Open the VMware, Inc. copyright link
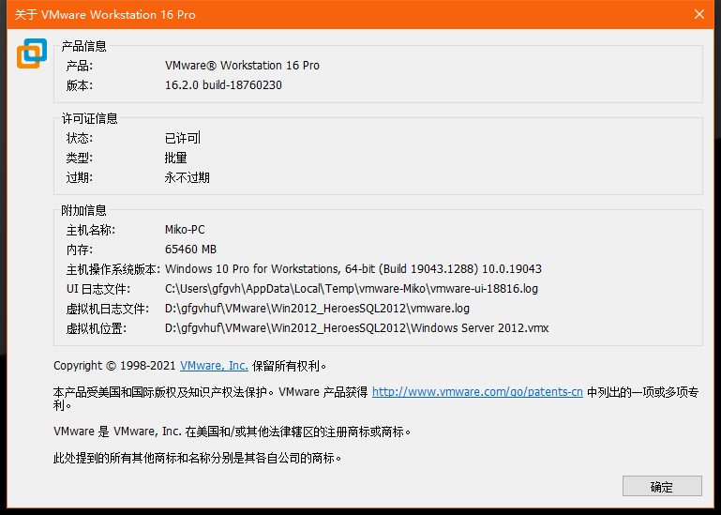721x515 pixels. 214,366
